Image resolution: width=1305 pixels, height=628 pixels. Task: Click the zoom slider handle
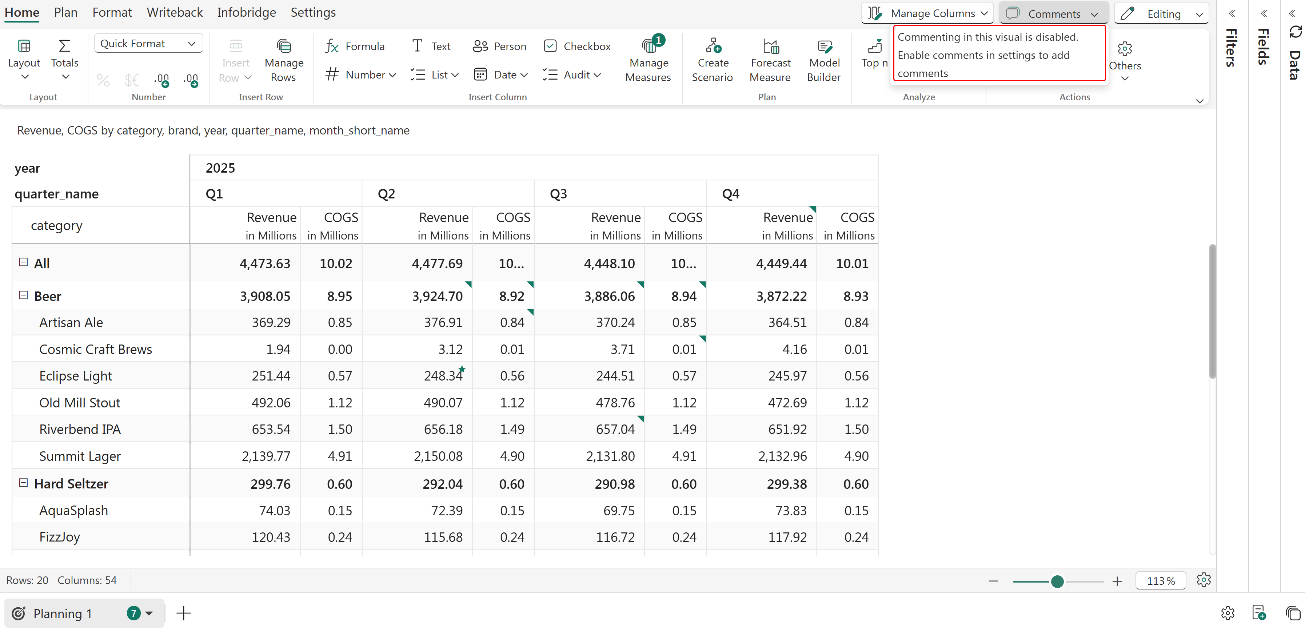[1057, 581]
